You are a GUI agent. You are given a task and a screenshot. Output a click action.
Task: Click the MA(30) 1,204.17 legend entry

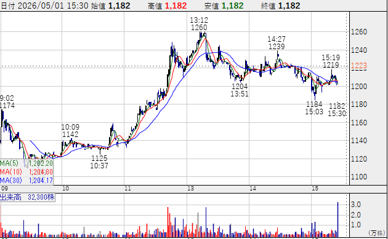point(26,181)
